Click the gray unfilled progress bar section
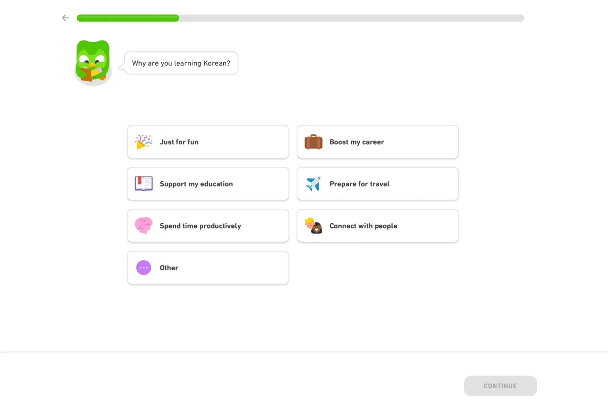Image resolution: width=608 pixels, height=408 pixels. coord(352,18)
